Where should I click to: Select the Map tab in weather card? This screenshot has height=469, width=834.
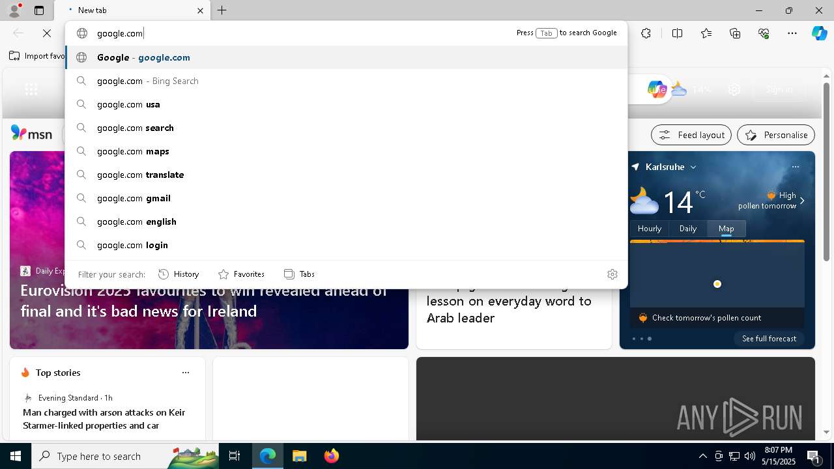[726, 229]
